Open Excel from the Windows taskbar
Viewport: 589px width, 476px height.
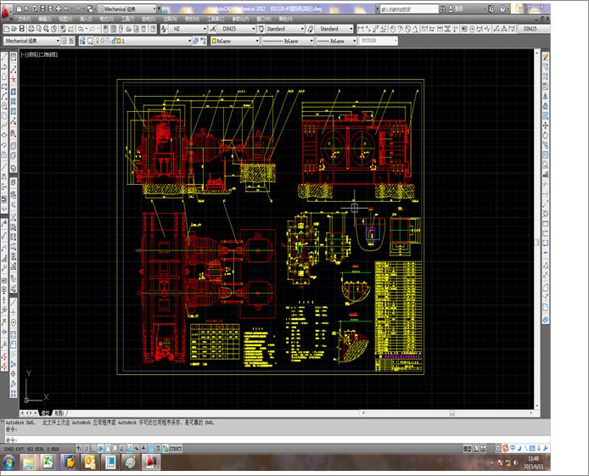(49, 462)
